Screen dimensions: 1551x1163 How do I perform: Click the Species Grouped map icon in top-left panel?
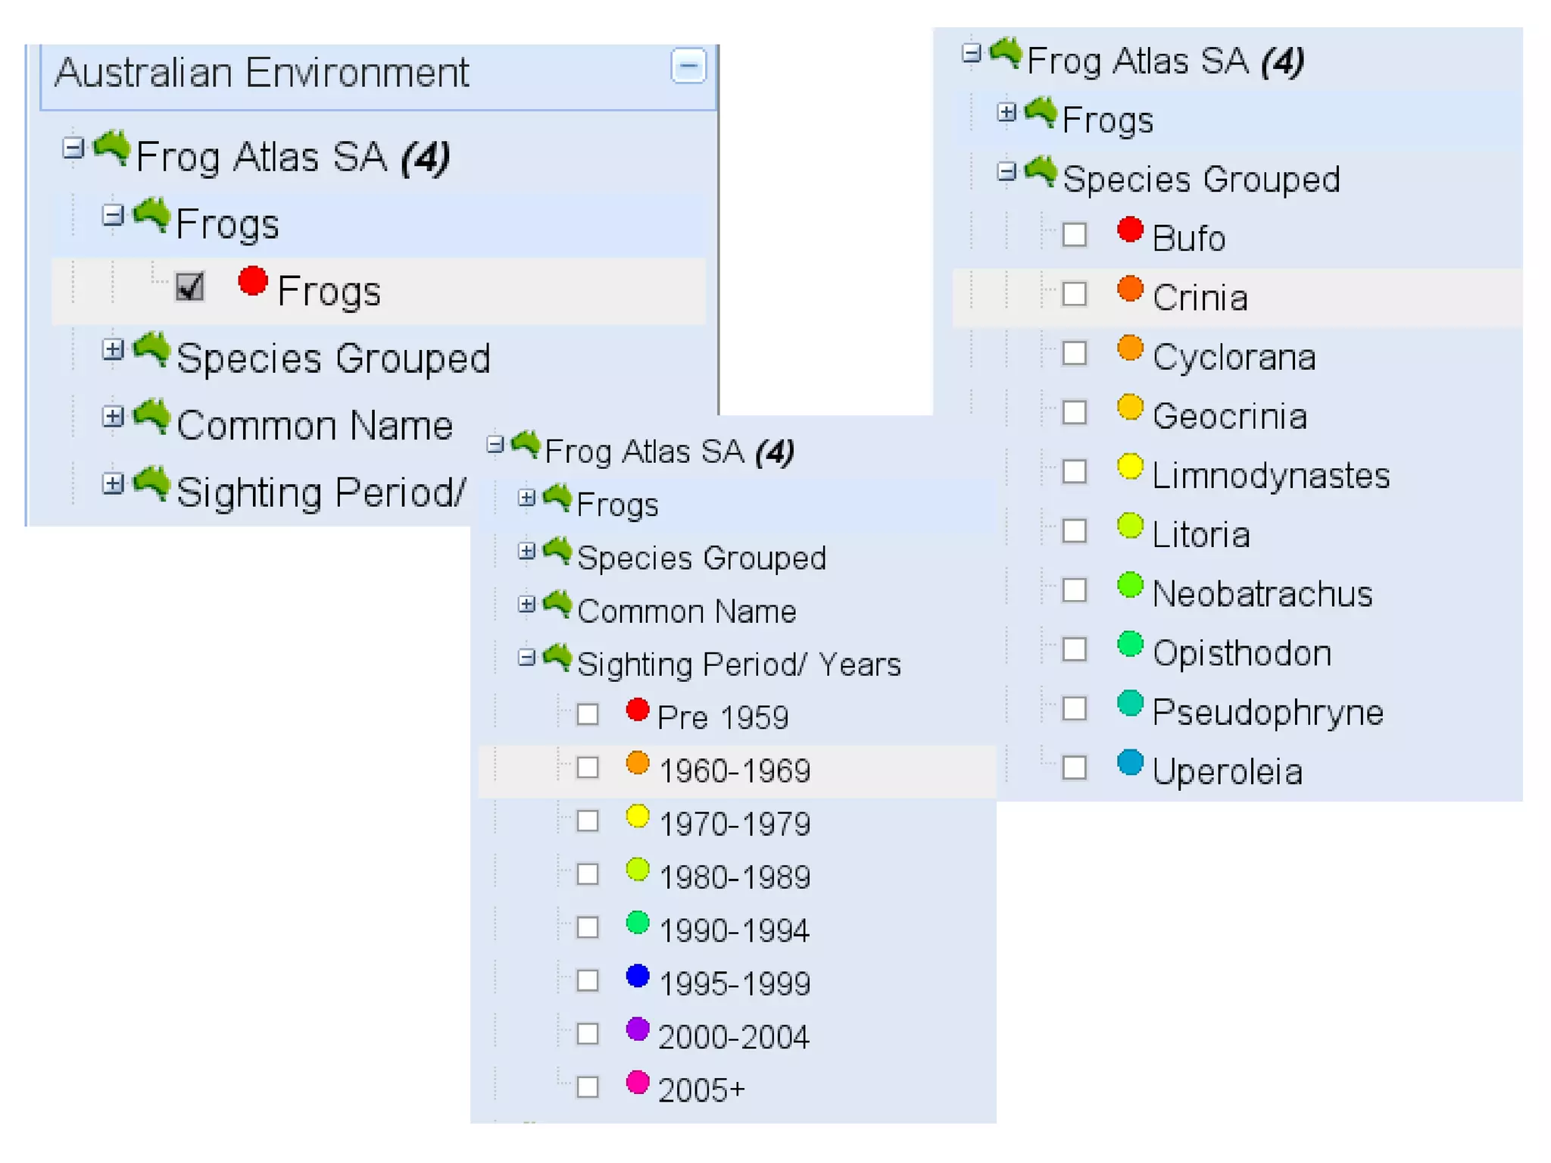[151, 350]
